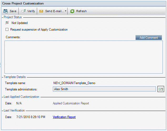167x131 pixels.
Task: Click the Send E-mail envelope icon
Action: 41,11
